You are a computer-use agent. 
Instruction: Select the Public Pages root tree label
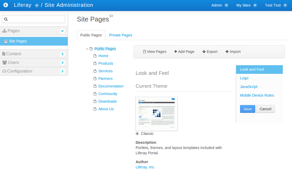point(105,49)
